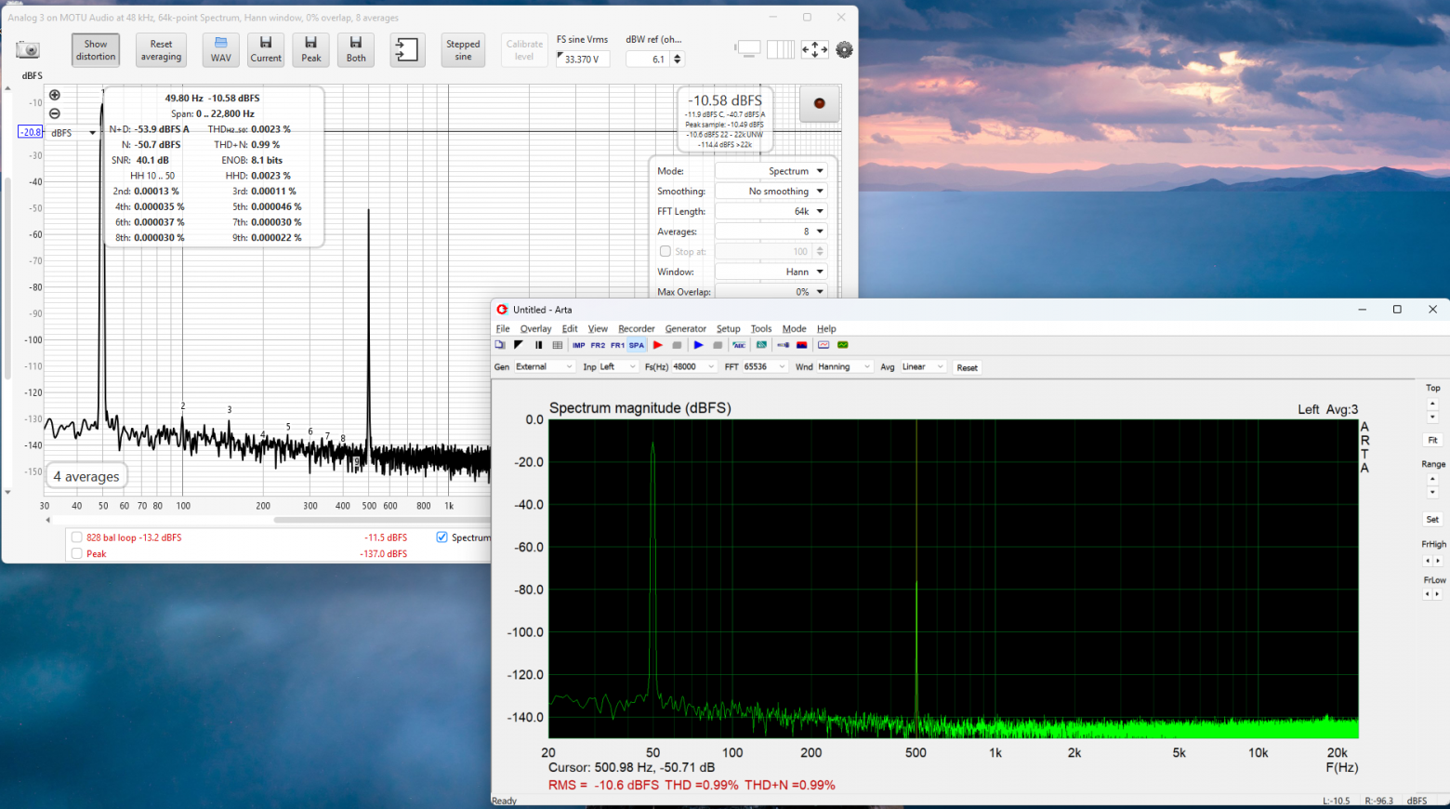Switch to FR2 measurement mode icon
This screenshot has width=1450, height=809.
[x=598, y=345]
